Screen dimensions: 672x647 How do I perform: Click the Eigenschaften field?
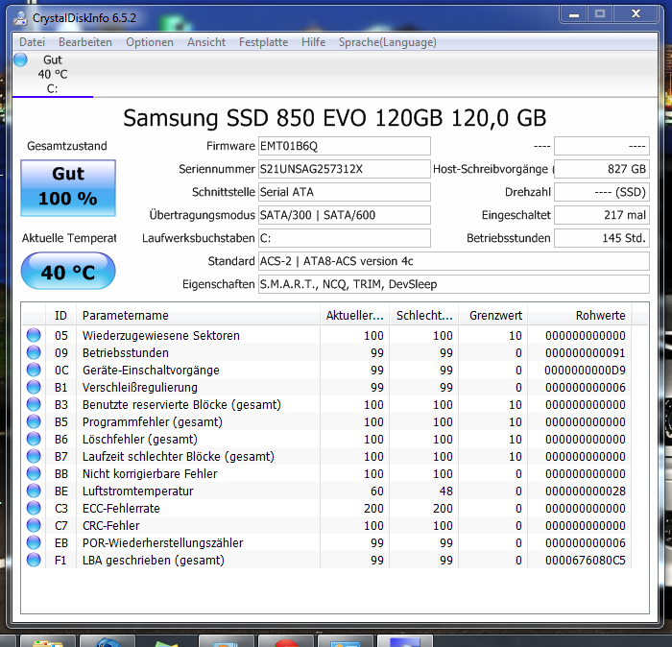pos(454,284)
